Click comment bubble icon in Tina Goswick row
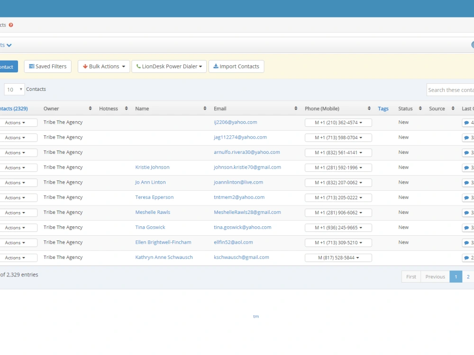Image resolution: width=474 pixels, height=355 pixels. pos(466,228)
